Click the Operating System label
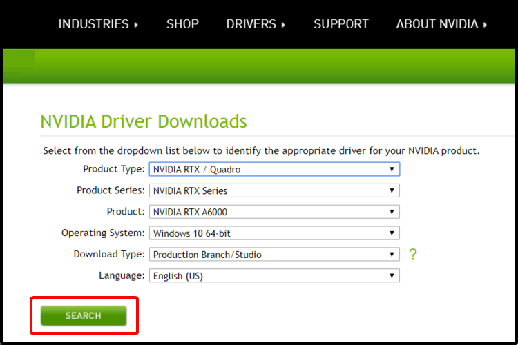This screenshot has height=345, width=518. 103,233
